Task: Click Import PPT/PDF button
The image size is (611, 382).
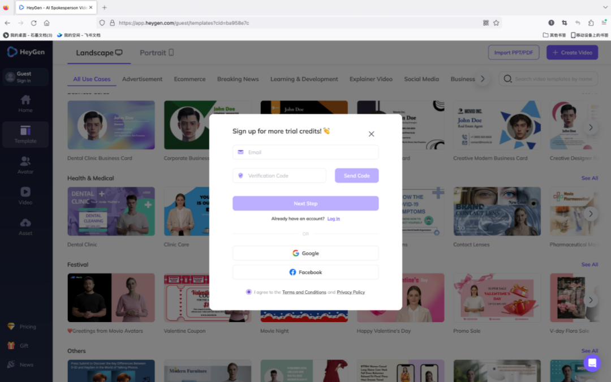Action: [x=513, y=52]
